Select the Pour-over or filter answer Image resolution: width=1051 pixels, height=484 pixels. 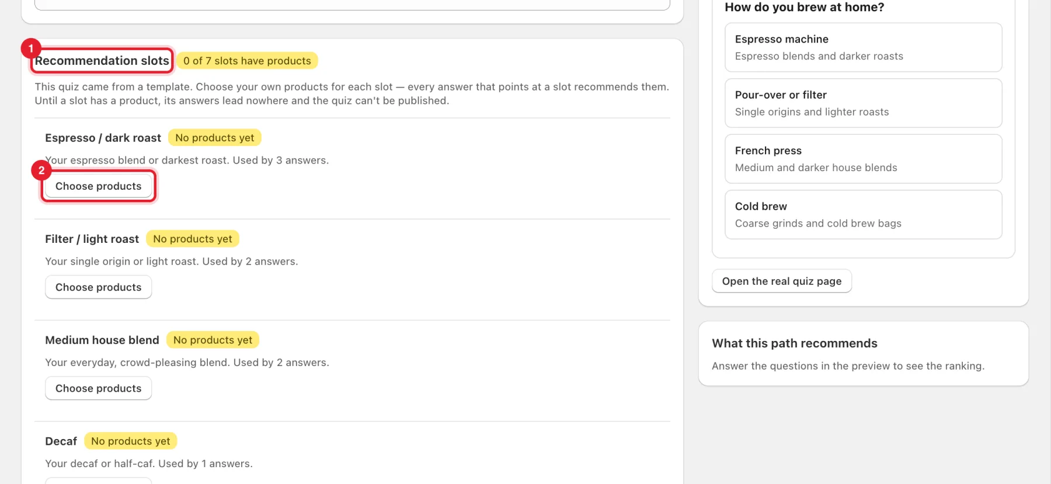[x=864, y=103]
